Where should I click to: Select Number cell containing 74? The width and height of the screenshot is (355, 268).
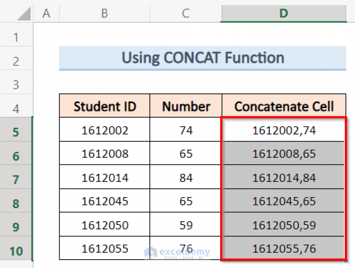[186, 130]
